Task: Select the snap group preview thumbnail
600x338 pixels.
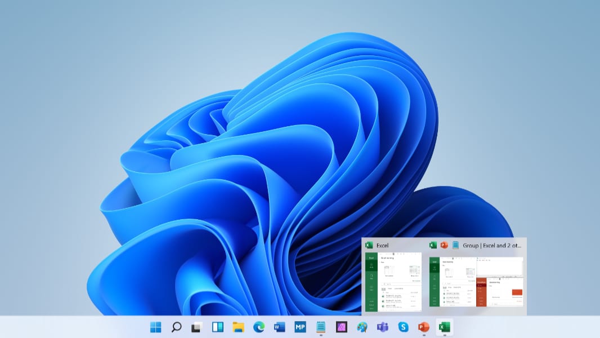Action: [476, 282]
